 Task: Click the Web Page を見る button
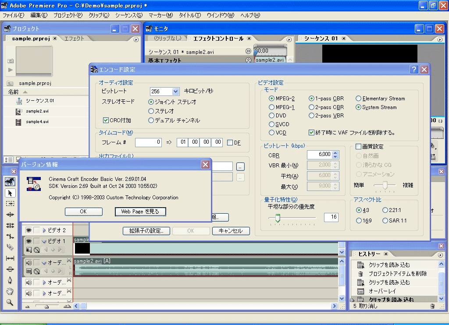(x=140, y=212)
